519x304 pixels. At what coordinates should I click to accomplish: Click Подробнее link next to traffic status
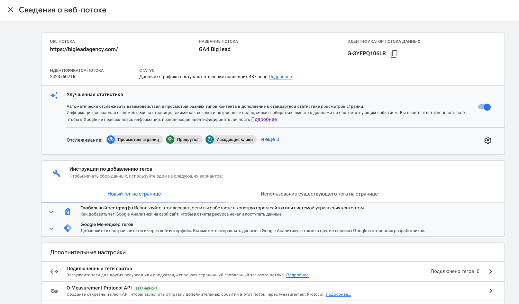click(280, 77)
